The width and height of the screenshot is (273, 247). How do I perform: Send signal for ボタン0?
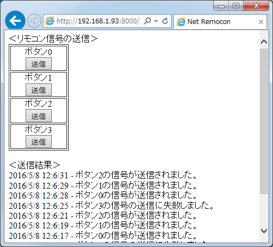coord(39,64)
